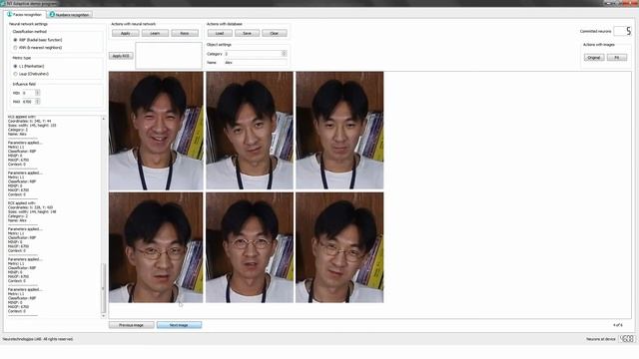The image size is (639, 359).
Task: Choose the Lsup Chebyshev metric
Action: coord(31,74)
